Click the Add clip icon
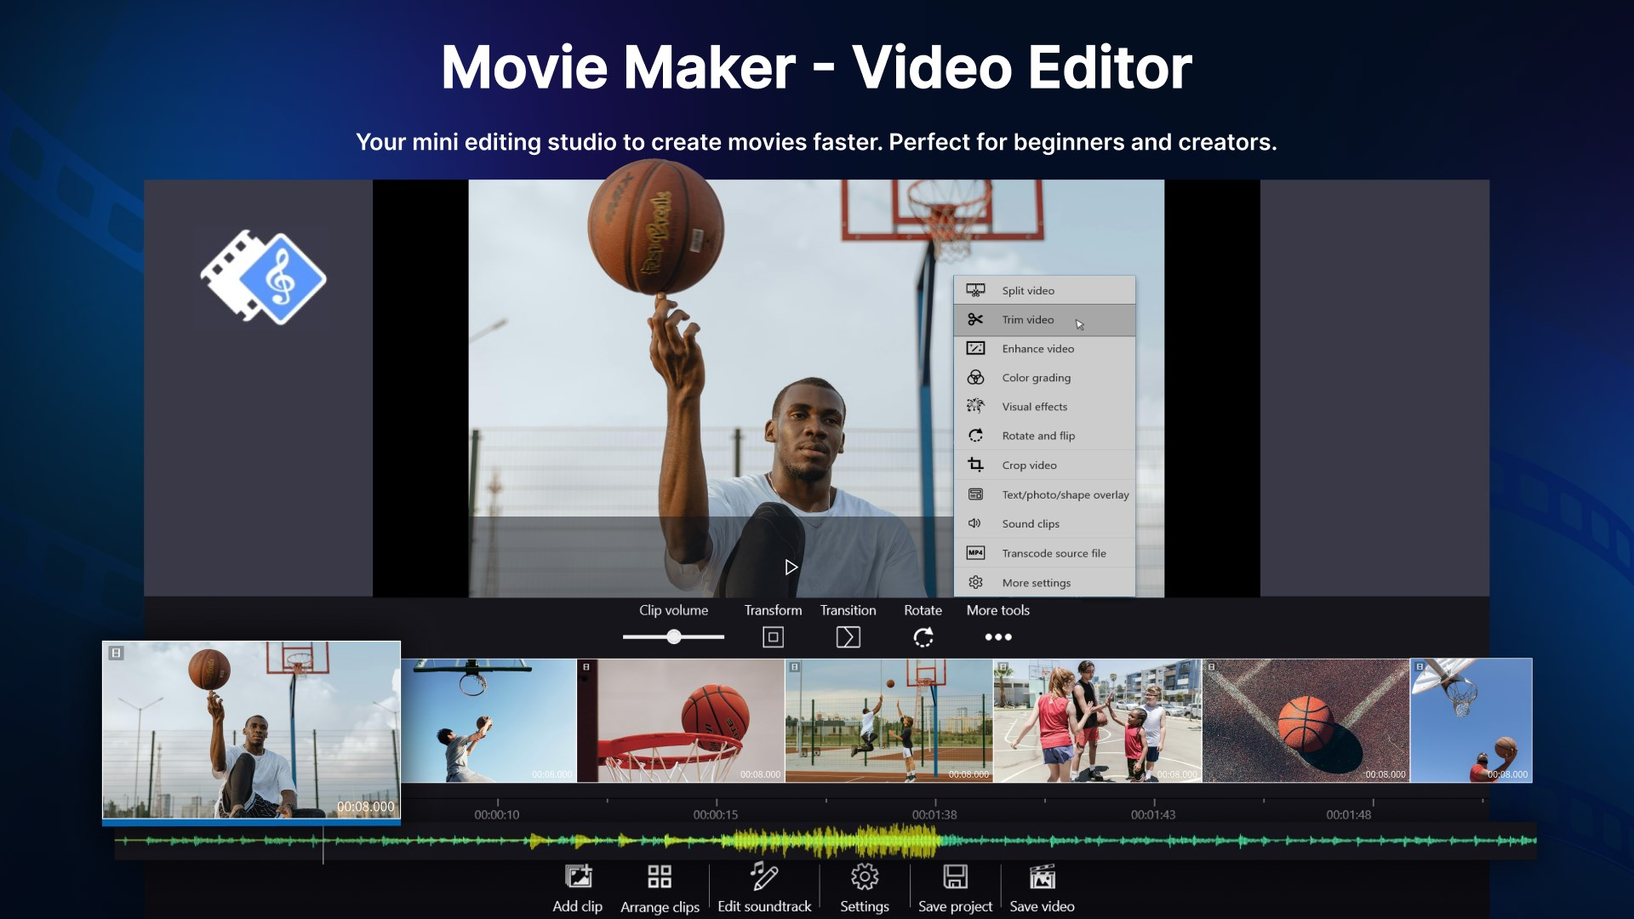The image size is (1634, 919). tap(579, 876)
